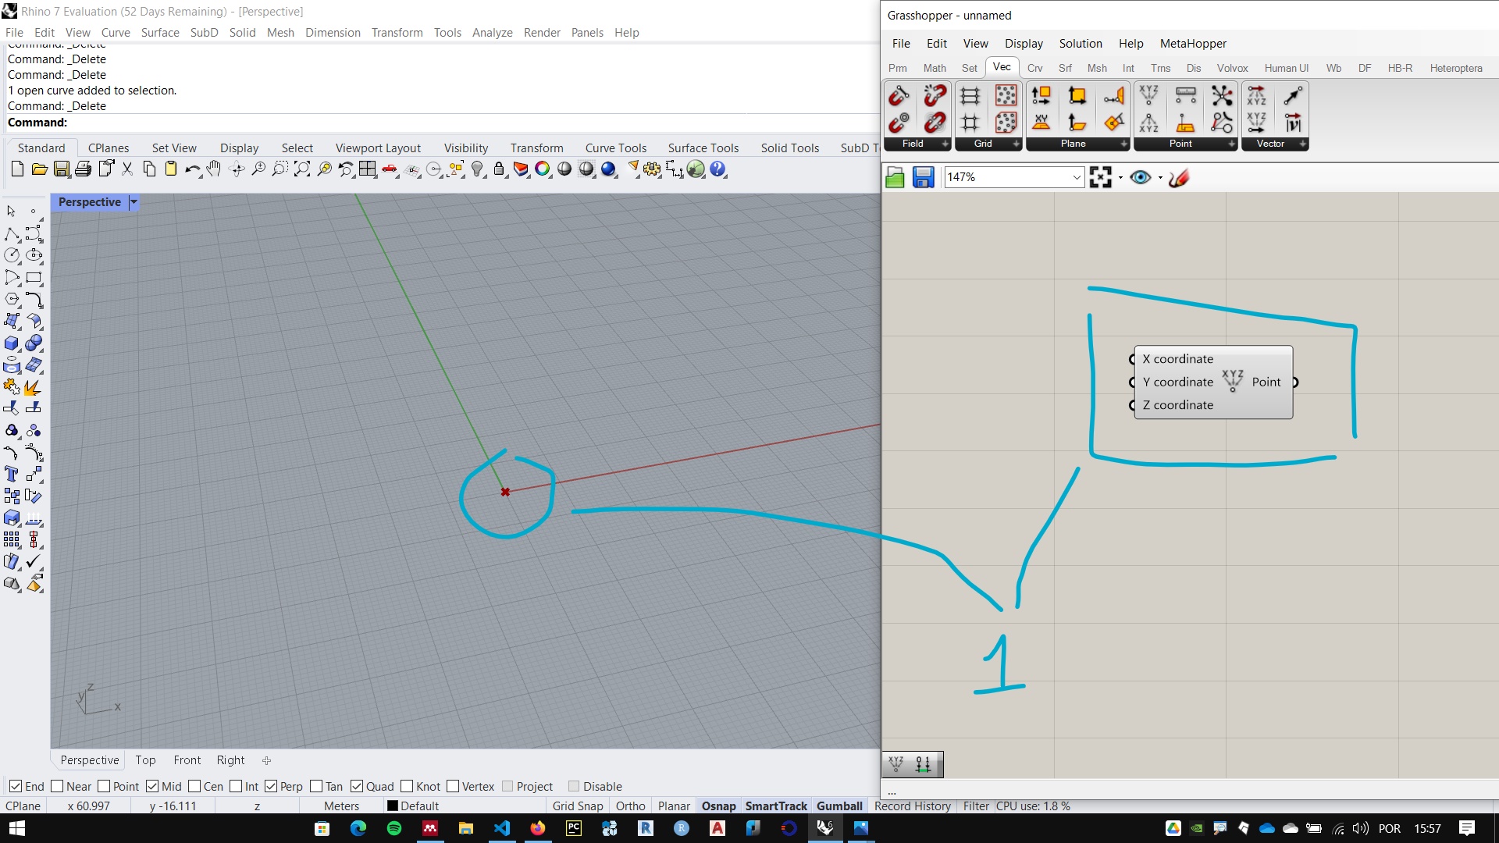The image size is (1499, 843).
Task: Click the Rhino New file icon
Action: (17, 169)
